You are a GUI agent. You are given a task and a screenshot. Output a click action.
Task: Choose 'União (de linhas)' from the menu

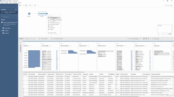[54, 25]
